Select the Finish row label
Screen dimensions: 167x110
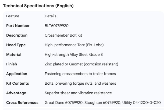click(x=12, y=64)
